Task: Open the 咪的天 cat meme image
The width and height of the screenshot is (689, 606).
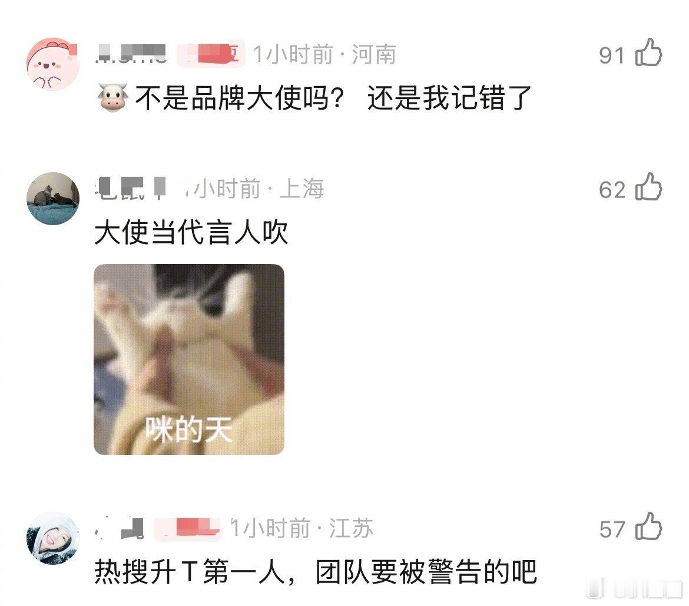Action: [189, 359]
